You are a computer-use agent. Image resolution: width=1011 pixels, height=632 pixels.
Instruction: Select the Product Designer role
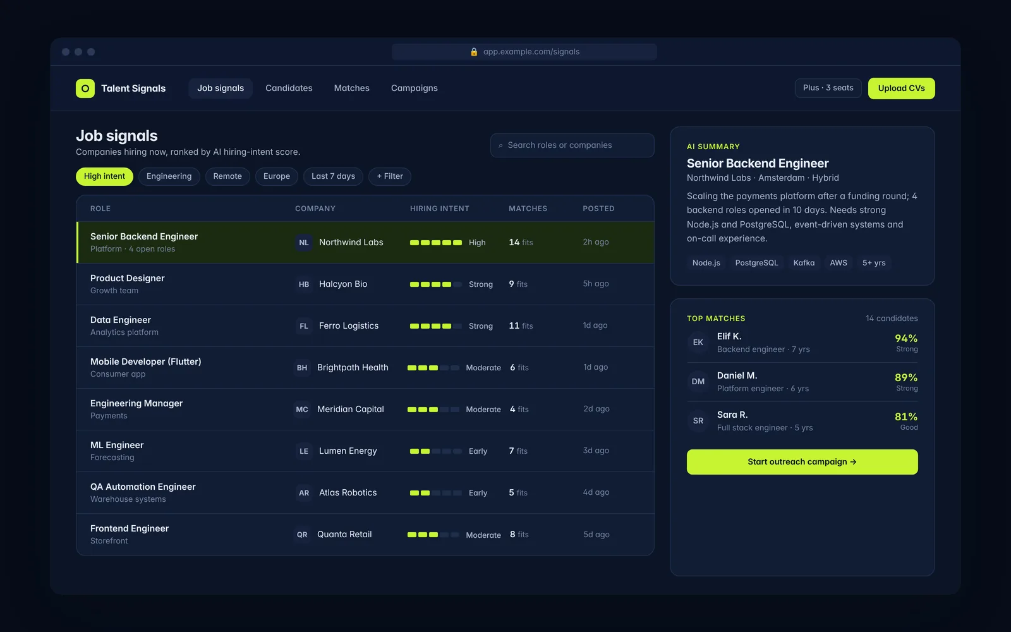[128, 278]
